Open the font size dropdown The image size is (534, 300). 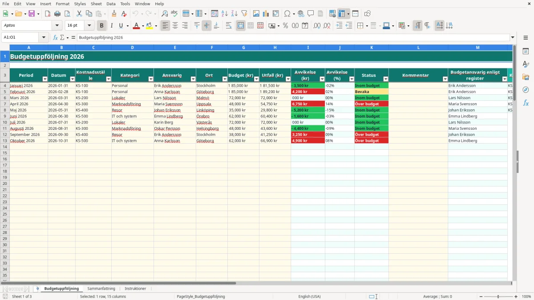89,26
